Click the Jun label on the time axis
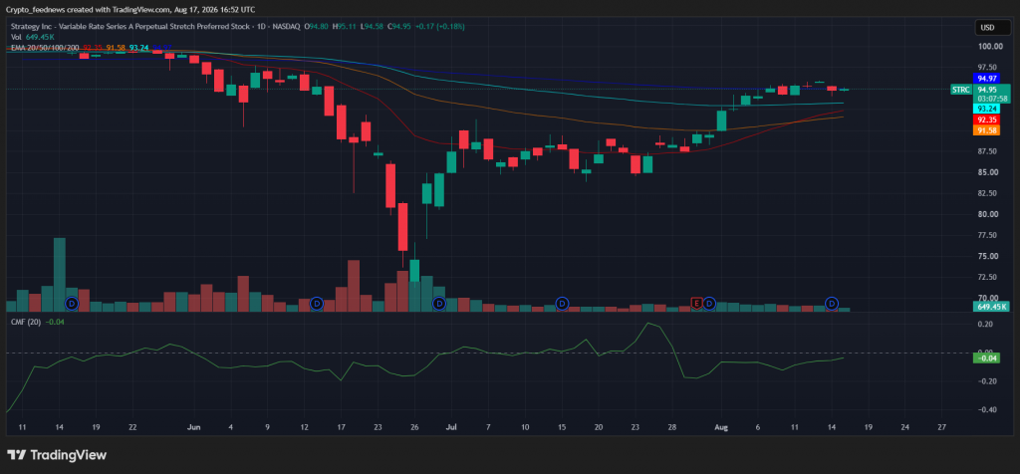The height and width of the screenshot is (474, 1020). pos(193,428)
